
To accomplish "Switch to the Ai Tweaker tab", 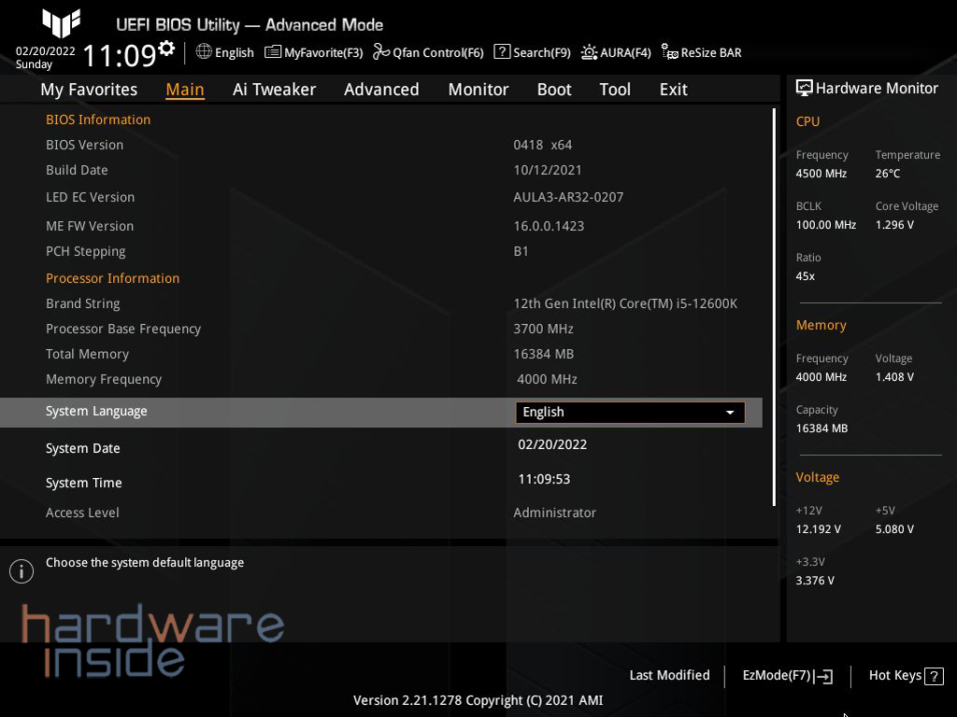I will pyautogui.click(x=274, y=90).
